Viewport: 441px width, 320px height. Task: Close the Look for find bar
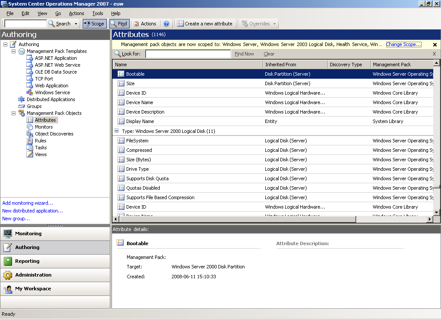click(434, 54)
